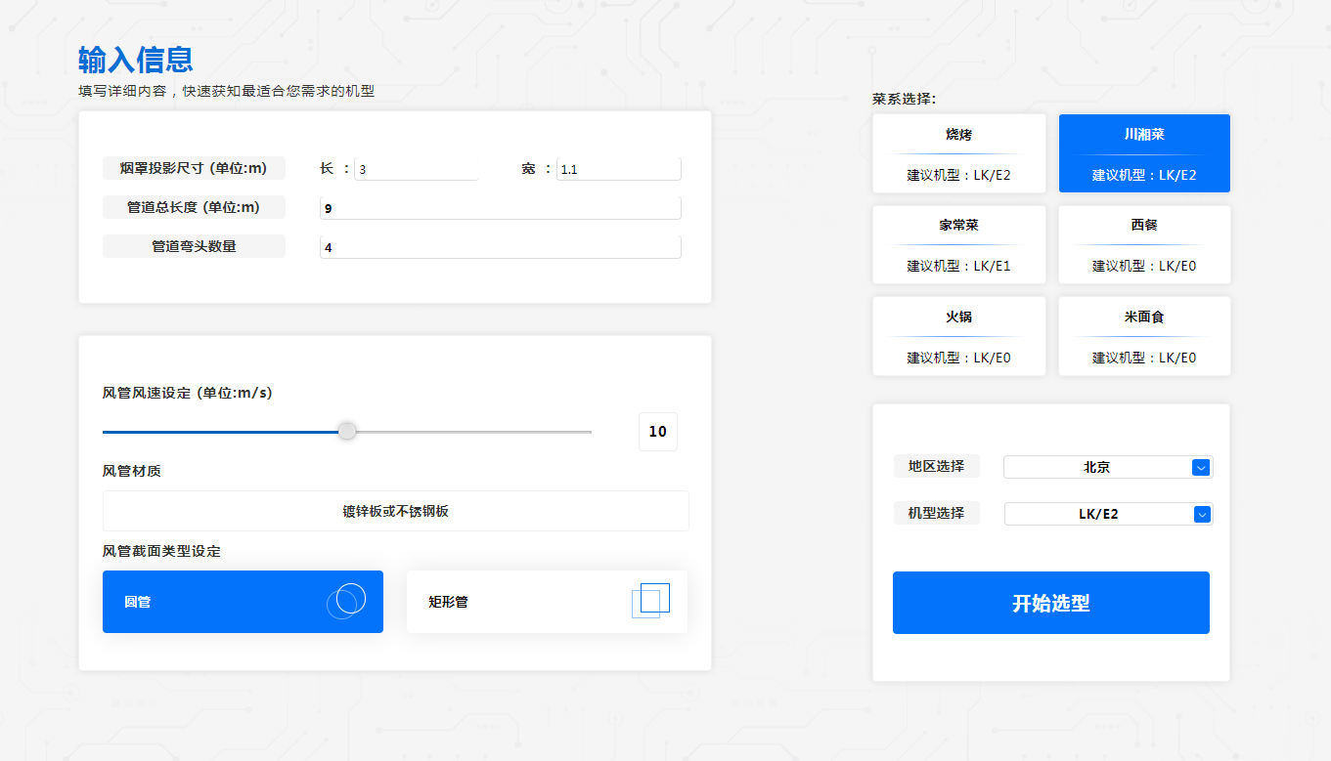Focus the 管道弯头数量 input field
The width and height of the screenshot is (1331, 761).
coord(500,247)
